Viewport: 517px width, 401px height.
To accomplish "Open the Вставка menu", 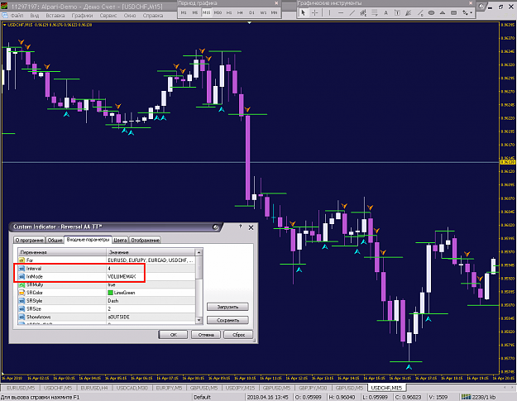I will (55, 16).
